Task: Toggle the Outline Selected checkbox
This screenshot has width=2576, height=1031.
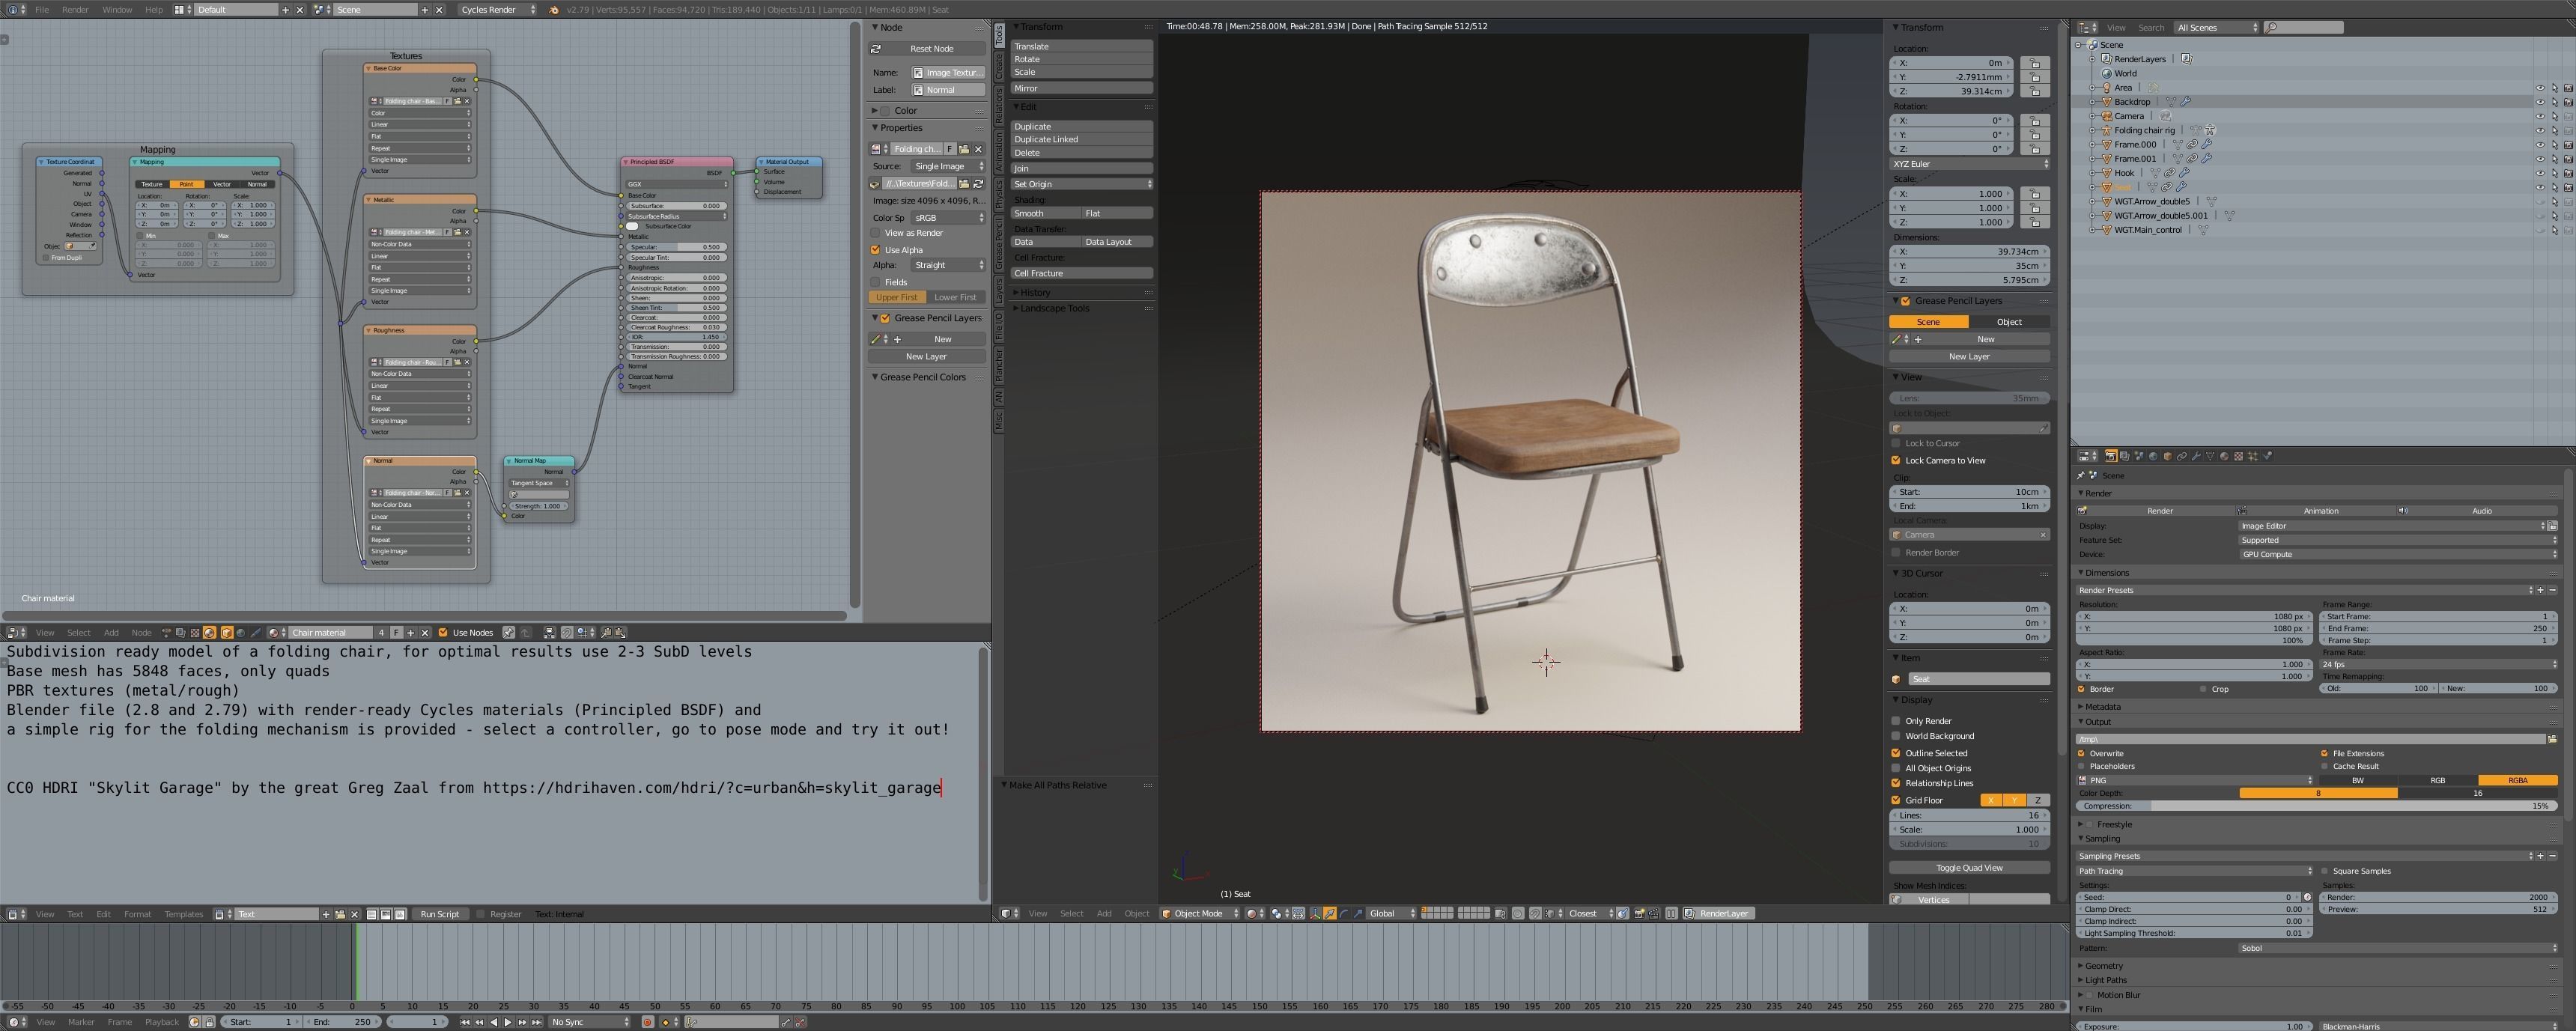Action: pos(1896,753)
